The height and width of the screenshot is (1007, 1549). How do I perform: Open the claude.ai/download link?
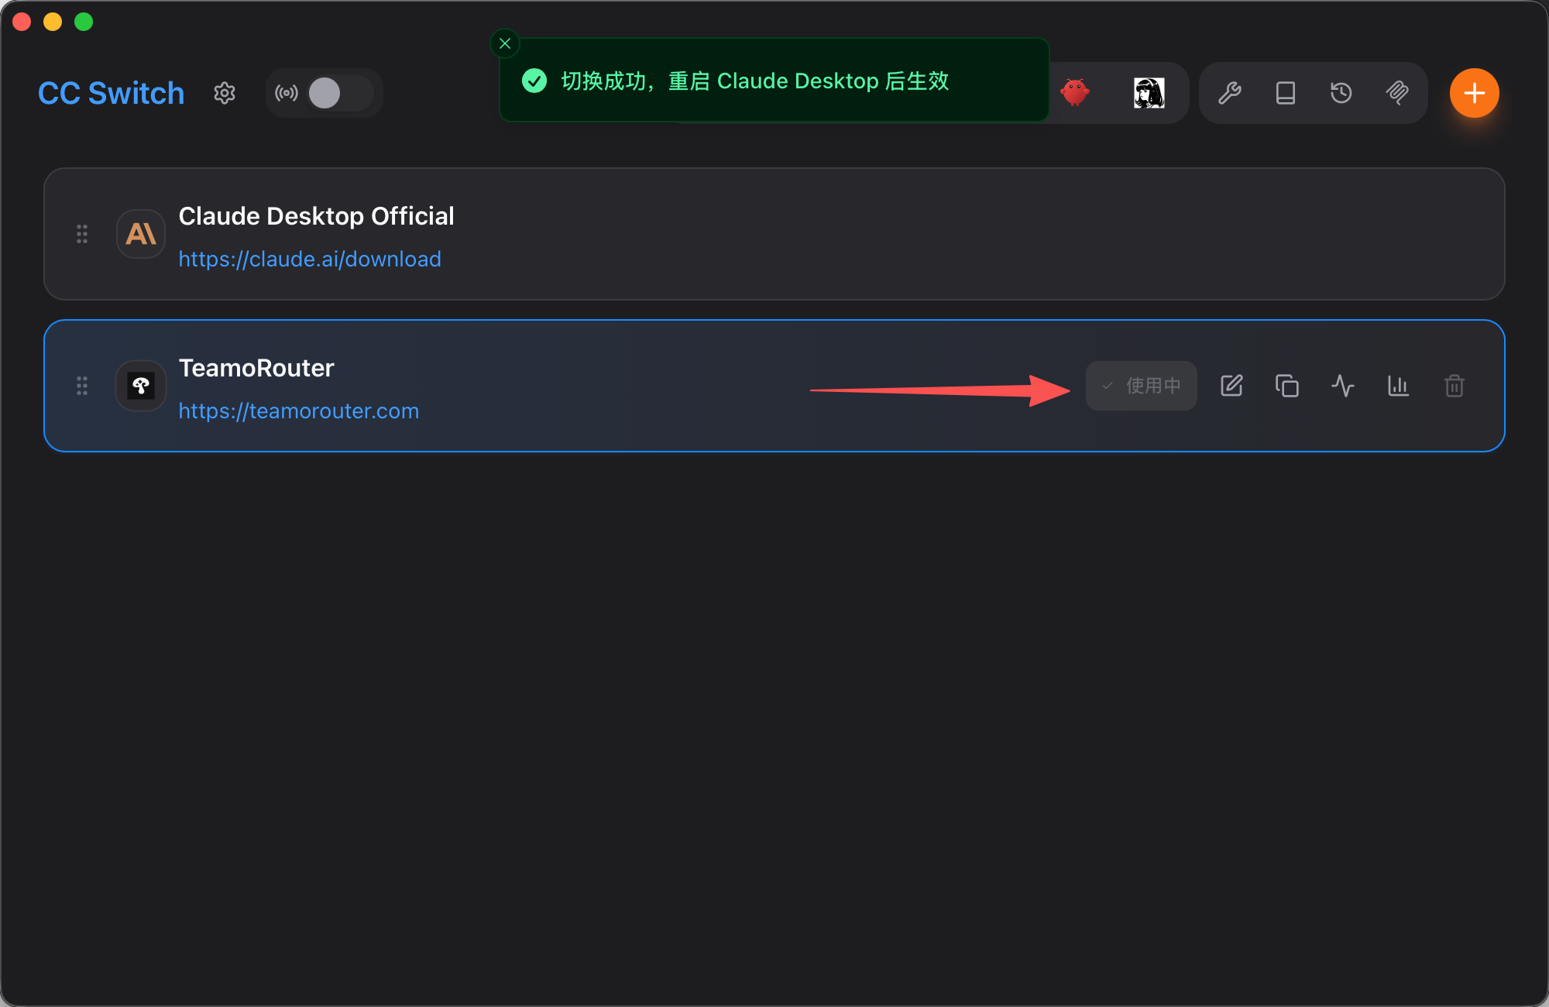point(310,259)
